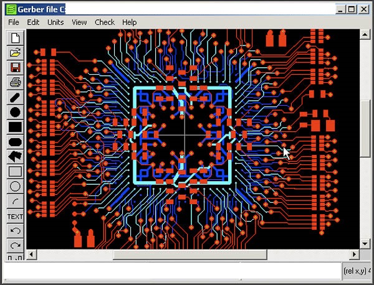The height and width of the screenshot is (285, 374).
Task: Click the crosshair center of the PCB layout
Action: click(185, 135)
